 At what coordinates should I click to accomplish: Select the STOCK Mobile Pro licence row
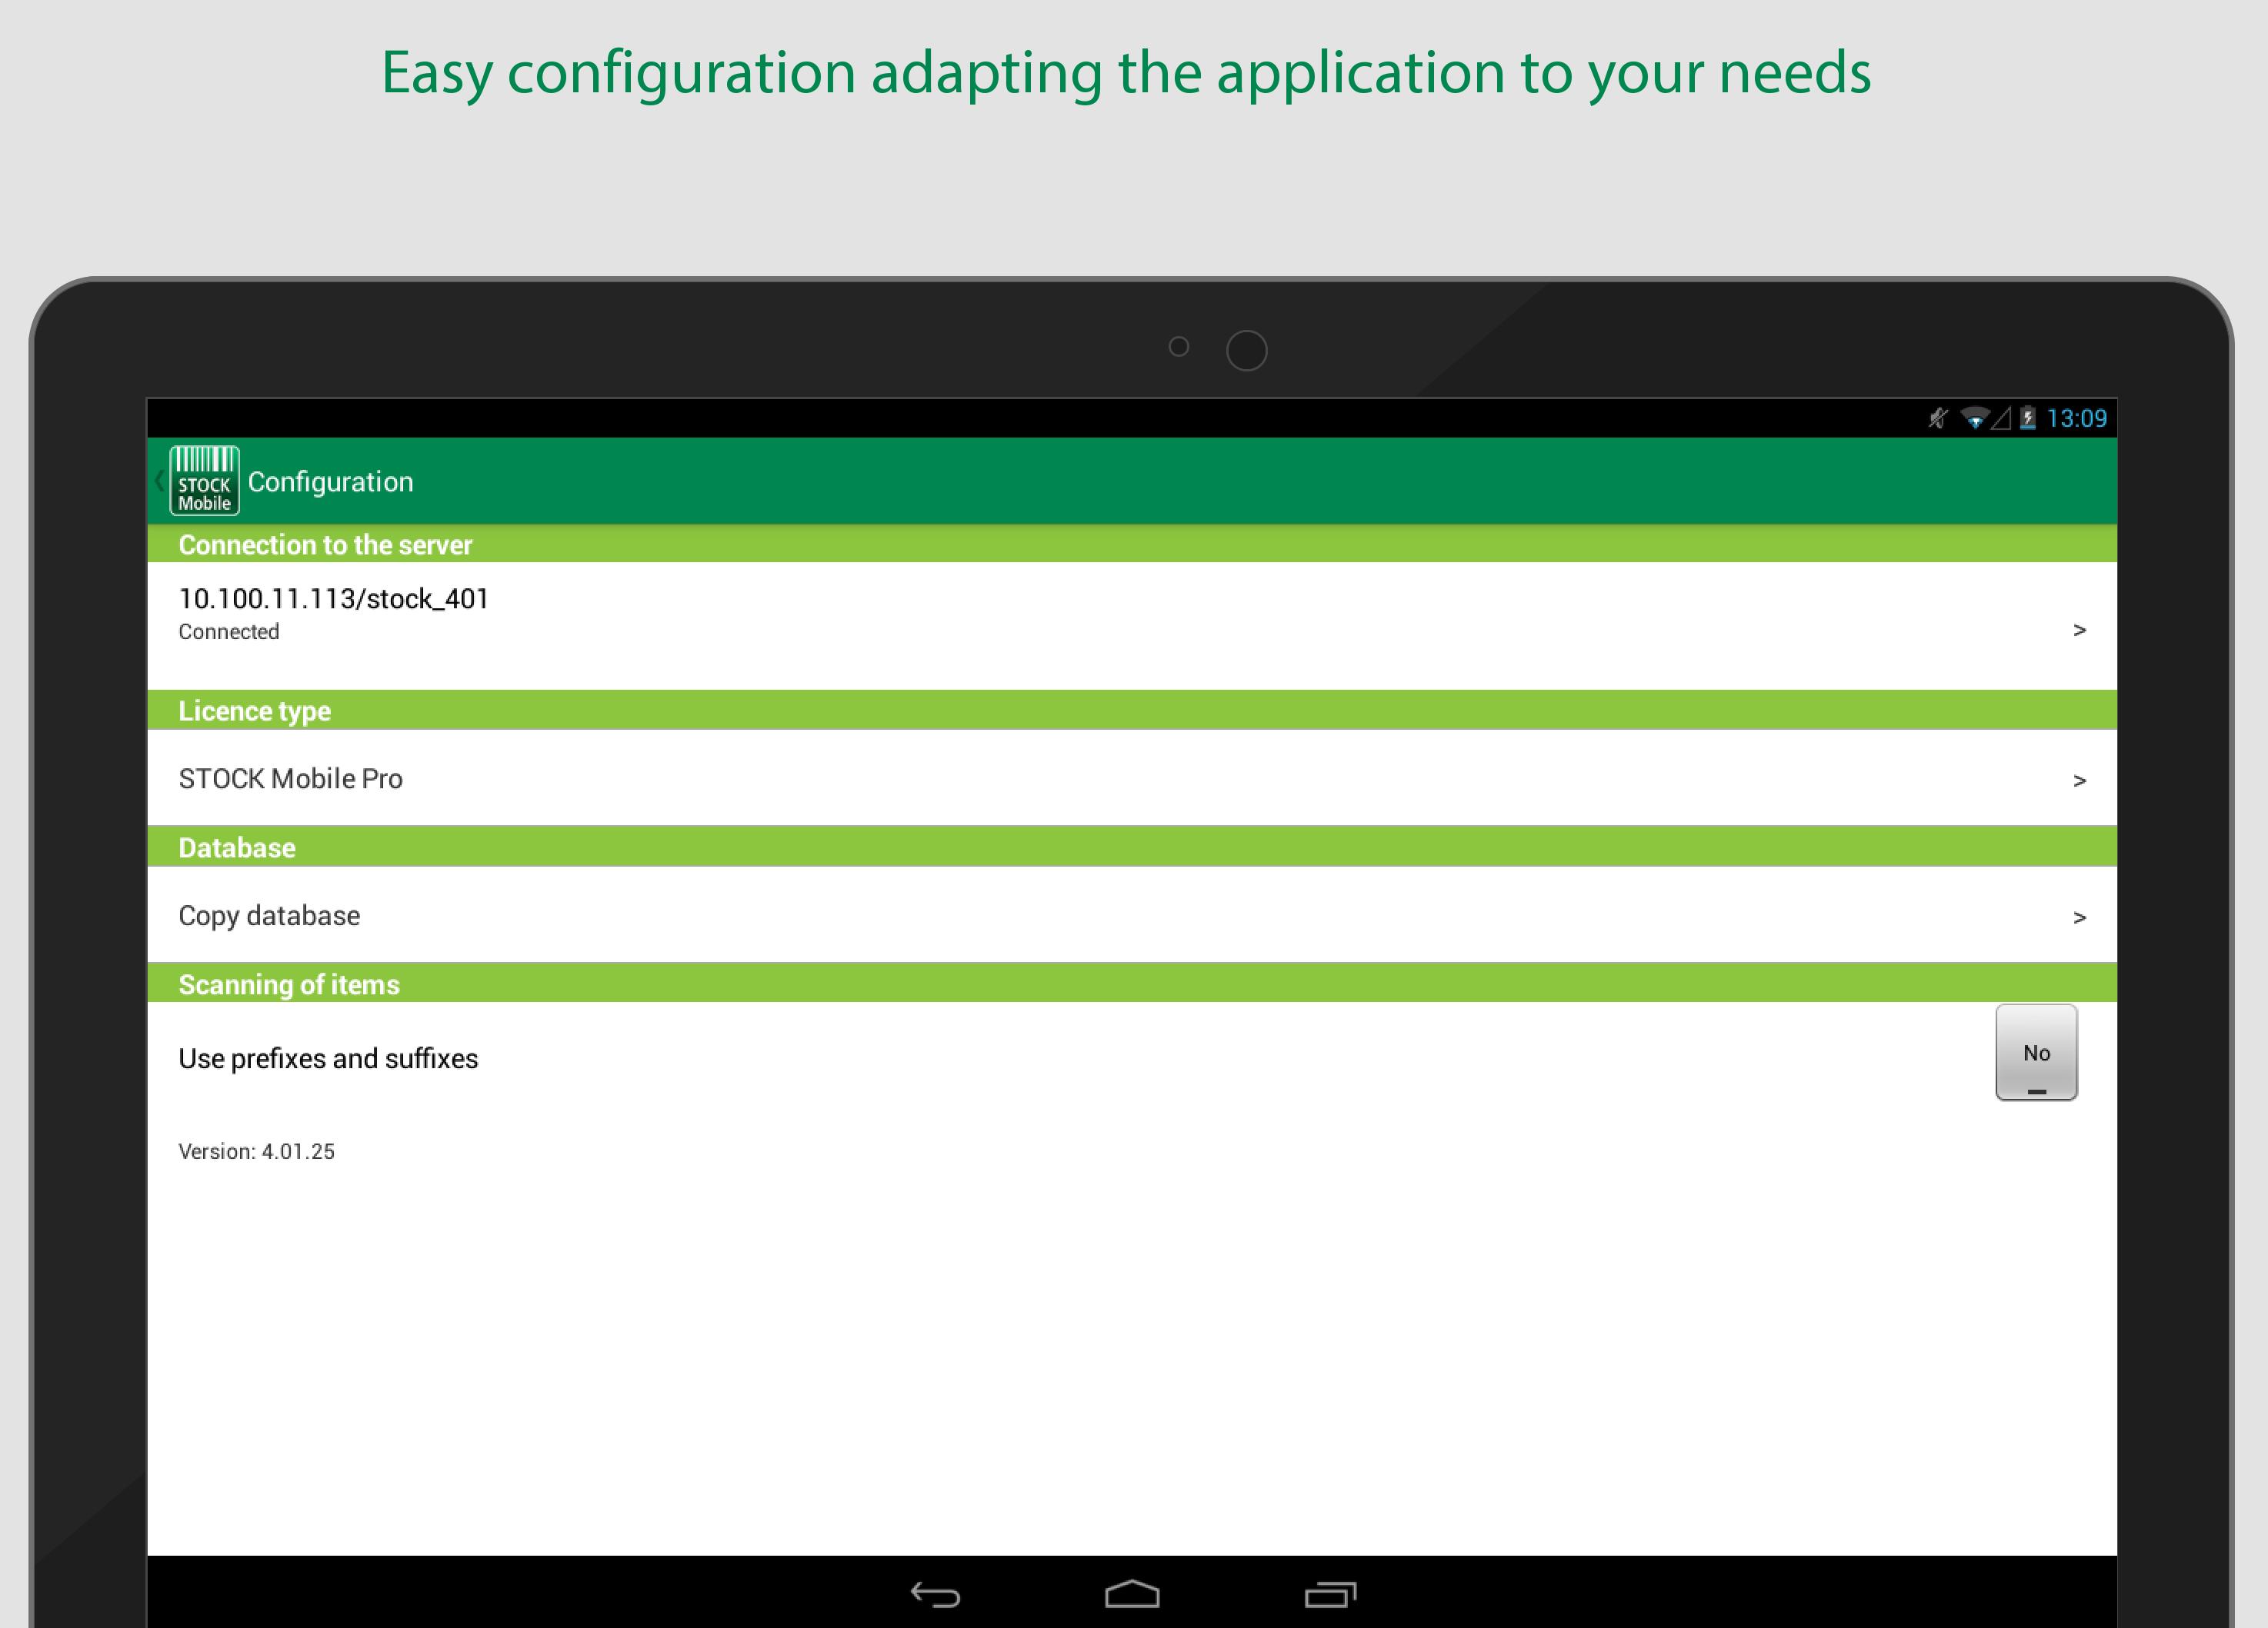[x=1132, y=777]
